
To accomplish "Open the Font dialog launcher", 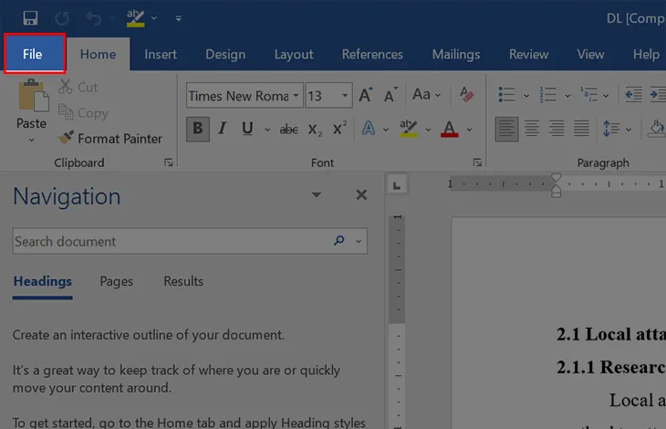I will click(x=477, y=162).
